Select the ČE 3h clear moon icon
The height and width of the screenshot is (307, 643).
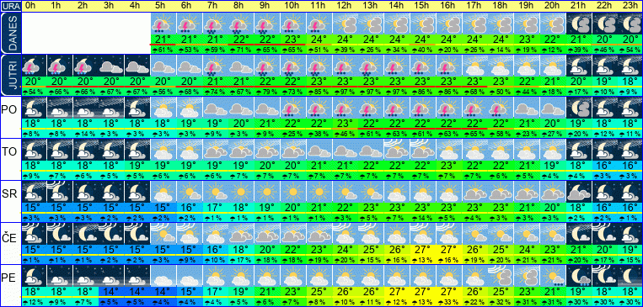click(x=111, y=234)
